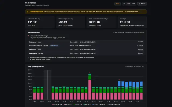172x107 pixels.
Task: Click the 'New service: $3.21' text
Action: [x=85, y=46]
